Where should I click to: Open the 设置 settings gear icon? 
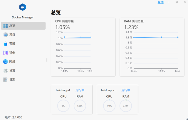(6, 71)
